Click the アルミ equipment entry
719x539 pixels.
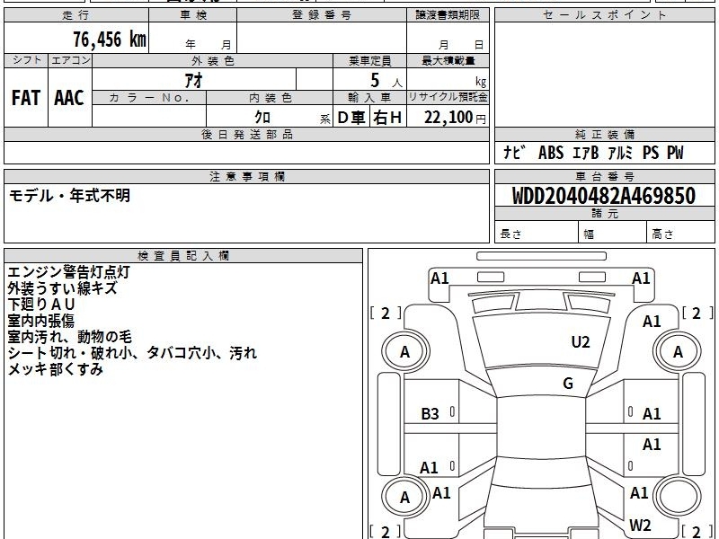[x=620, y=152]
